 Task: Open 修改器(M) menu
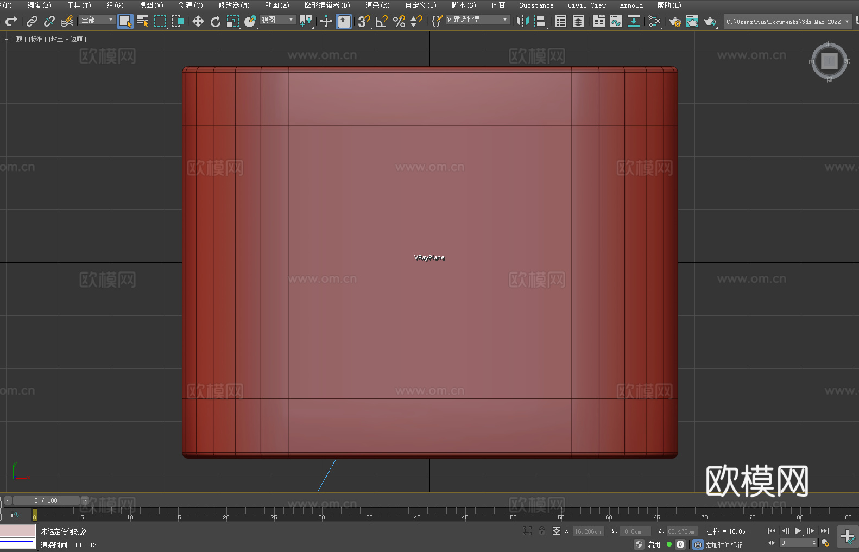[234, 5]
